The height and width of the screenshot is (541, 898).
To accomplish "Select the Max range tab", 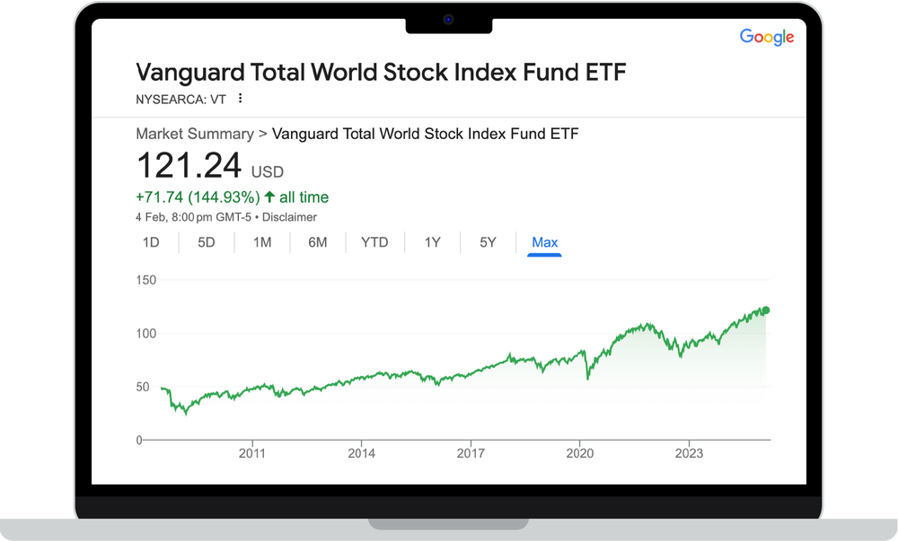I will (x=544, y=242).
